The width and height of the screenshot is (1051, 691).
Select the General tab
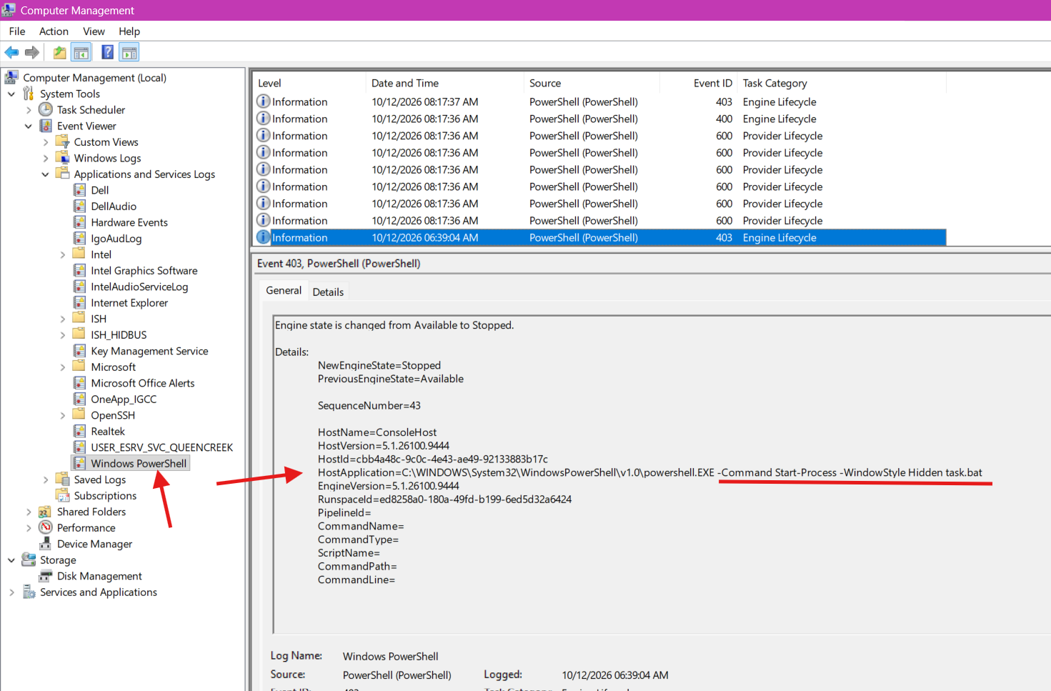[x=284, y=290]
